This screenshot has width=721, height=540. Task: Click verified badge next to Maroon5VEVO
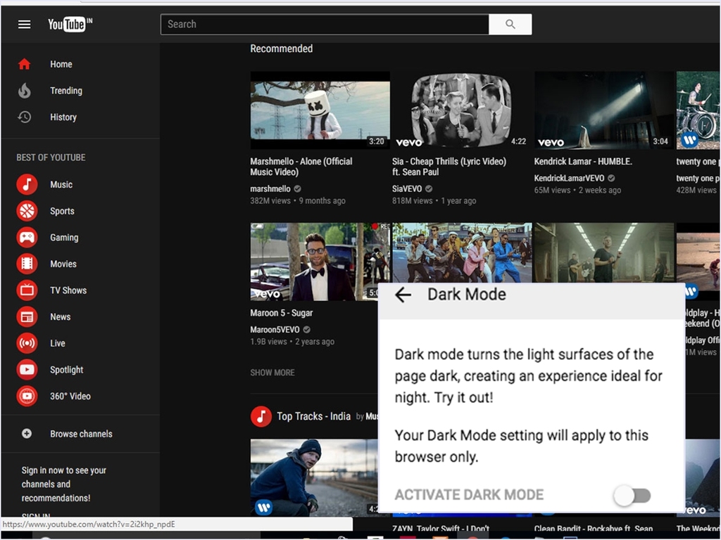click(x=307, y=330)
